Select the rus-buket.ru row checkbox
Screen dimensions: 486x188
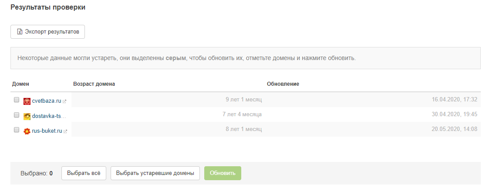(17, 130)
